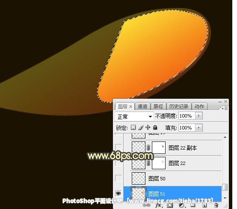Open the 不透明度 slider arrow
The width and height of the screenshot is (237, 209).
[199, 116]
